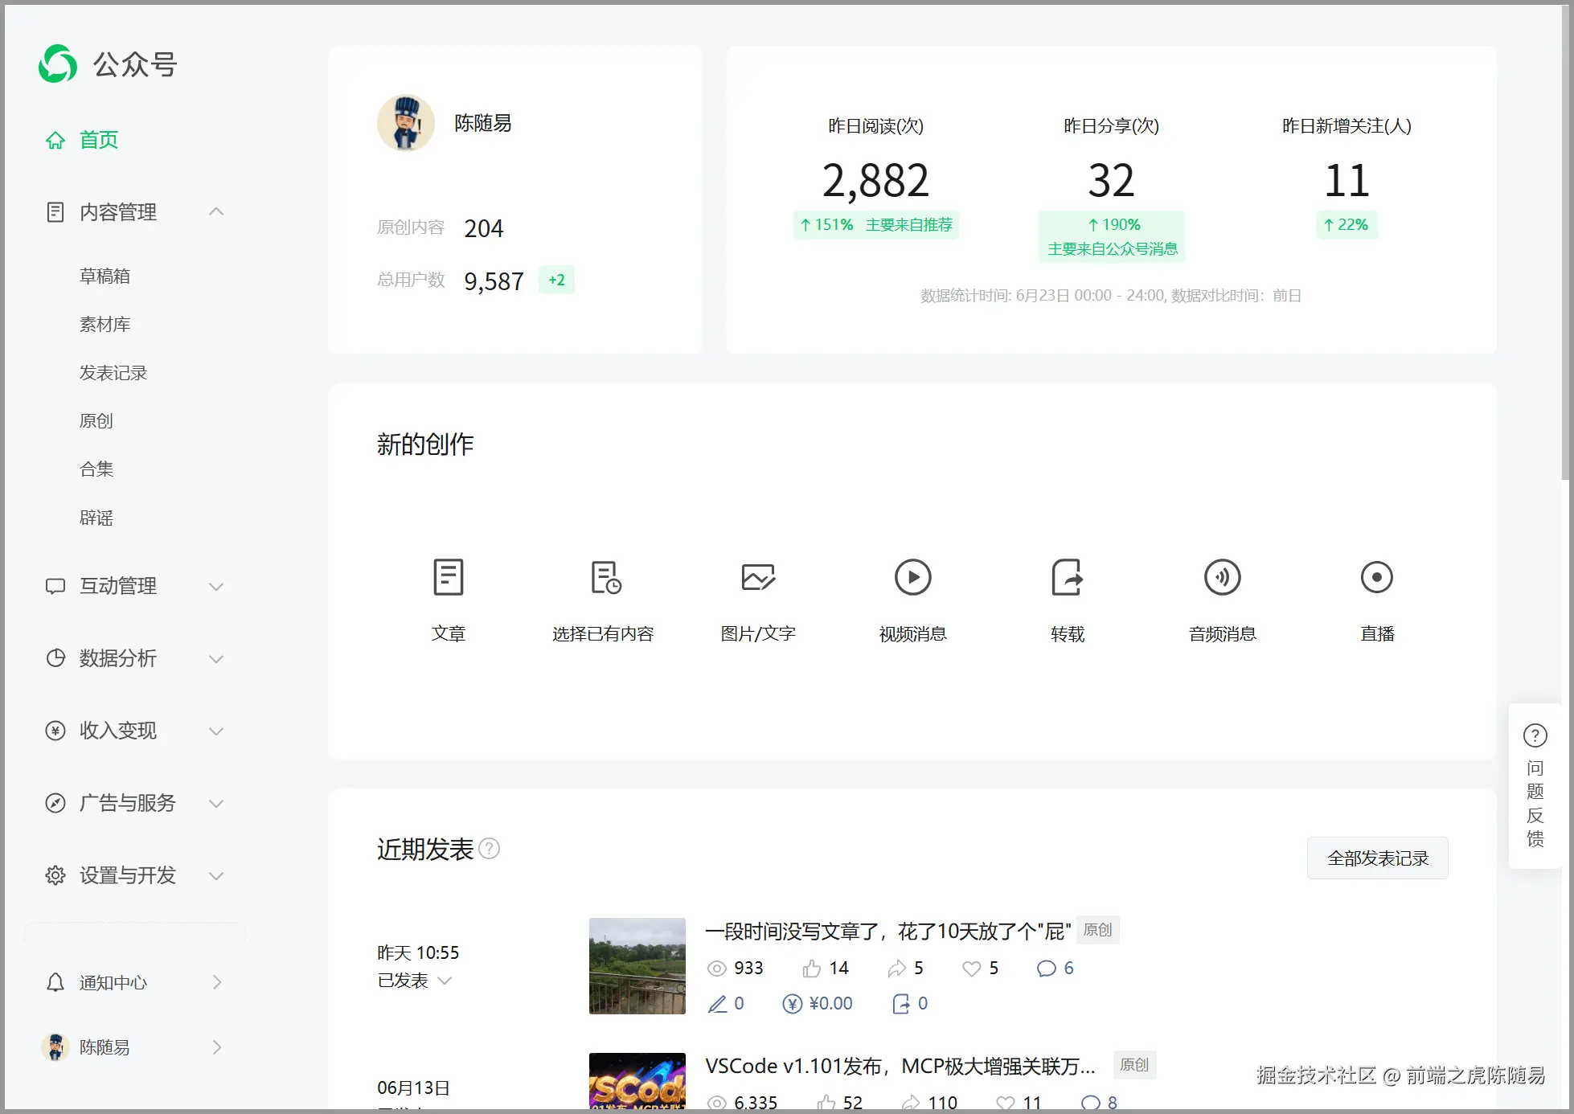Collapse the 内容管理 menu section

(215, 212)
